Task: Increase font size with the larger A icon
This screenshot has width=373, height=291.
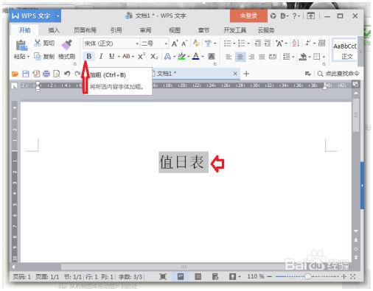Action: pos(175,43)
